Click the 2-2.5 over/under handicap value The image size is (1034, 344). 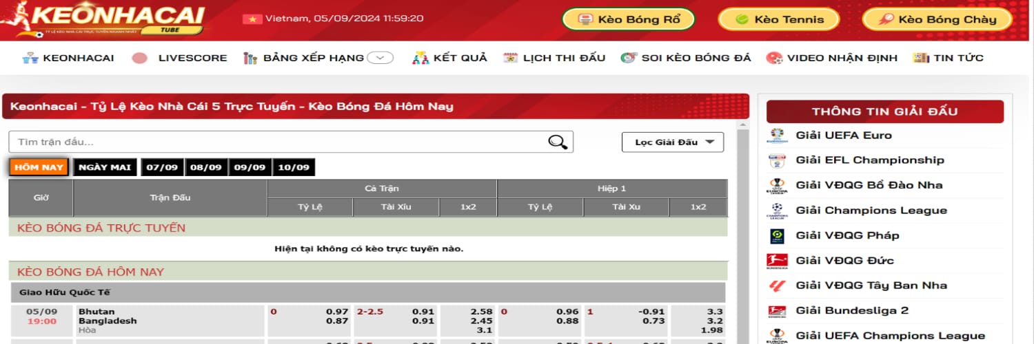tap(370, 312)
